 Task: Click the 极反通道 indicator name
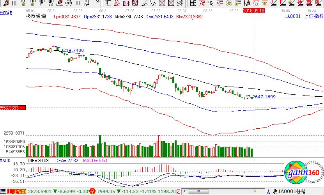35,16
